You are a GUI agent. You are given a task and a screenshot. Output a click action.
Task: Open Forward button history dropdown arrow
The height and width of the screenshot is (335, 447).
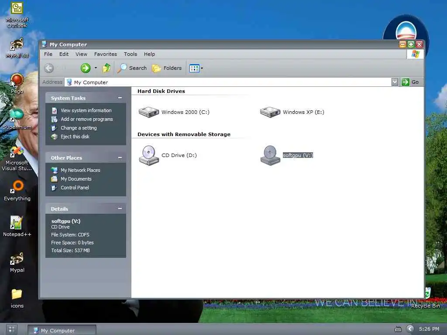96,68
